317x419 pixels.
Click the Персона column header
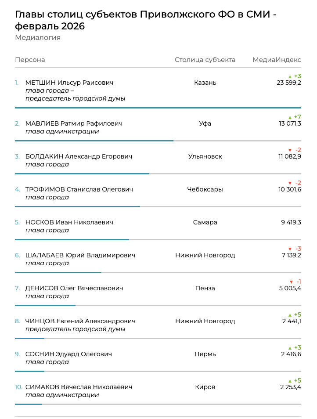click(30, 60)
